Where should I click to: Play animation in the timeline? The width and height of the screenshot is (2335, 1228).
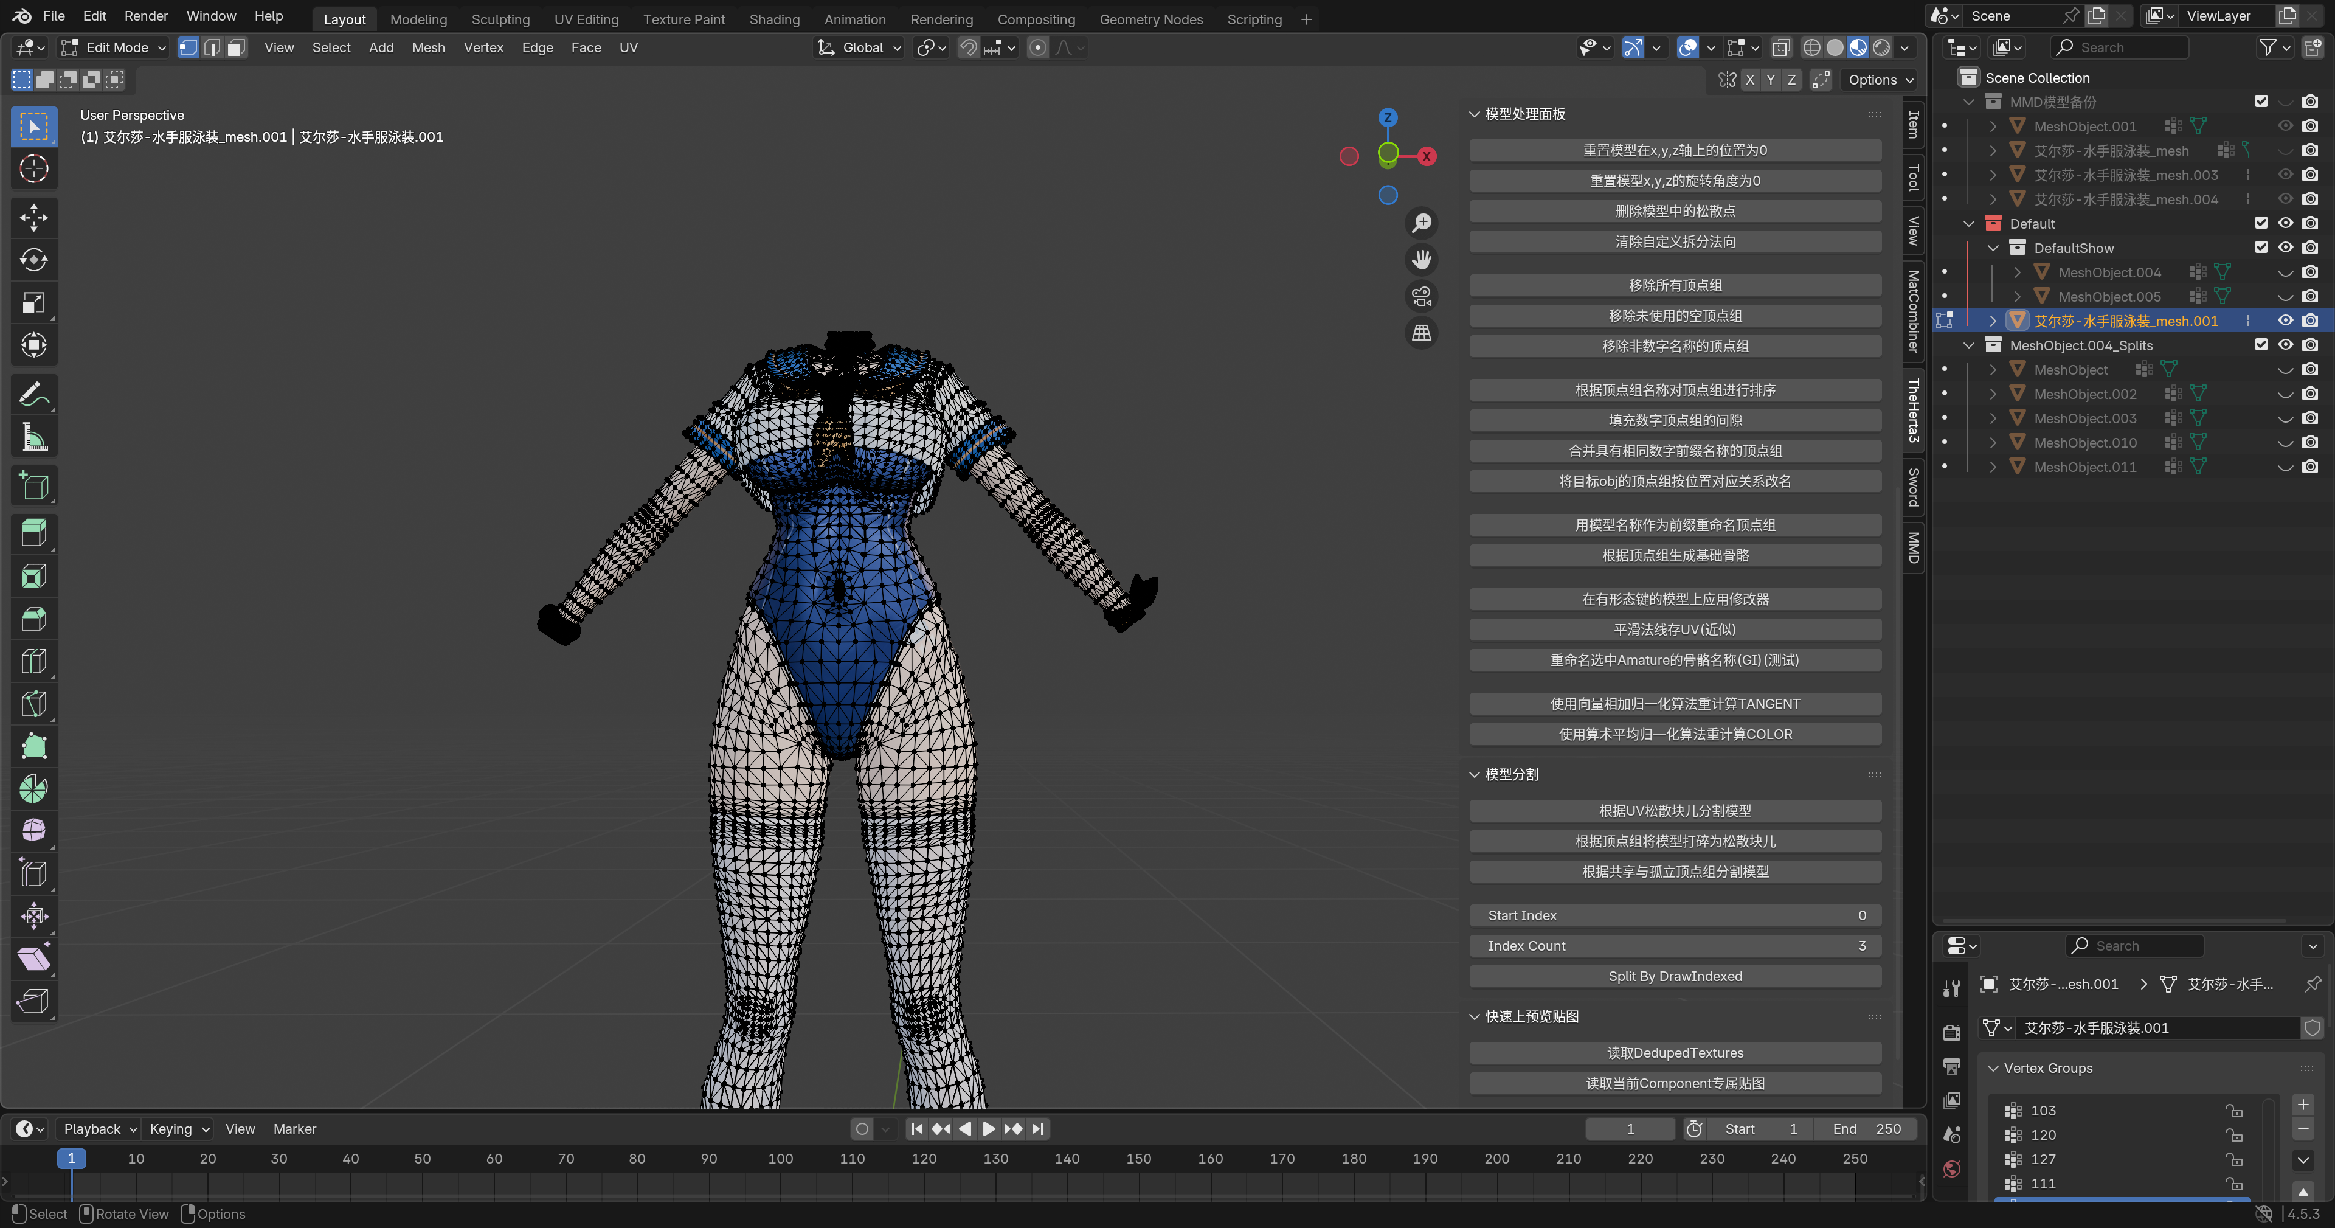989,1128
